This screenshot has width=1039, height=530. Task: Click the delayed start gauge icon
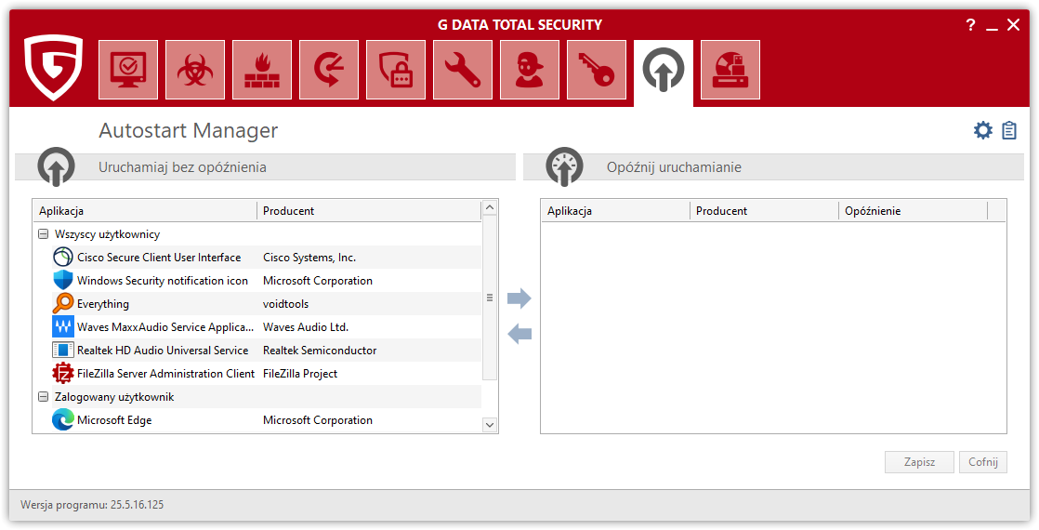[564, 166]
